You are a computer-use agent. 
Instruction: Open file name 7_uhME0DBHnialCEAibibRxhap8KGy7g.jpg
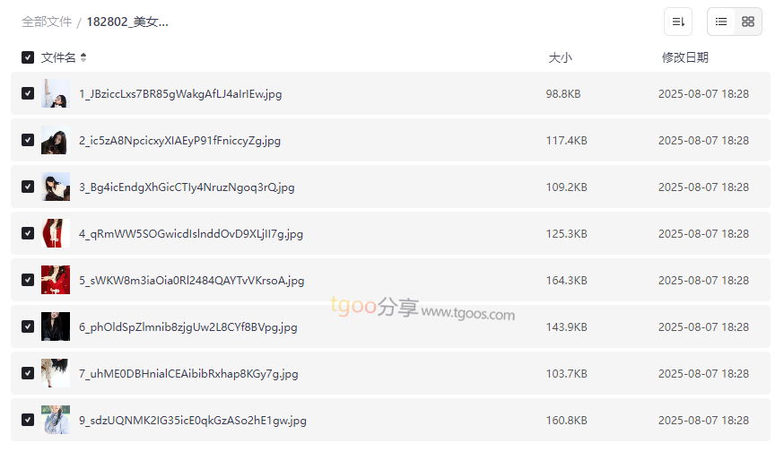point(188,373)
